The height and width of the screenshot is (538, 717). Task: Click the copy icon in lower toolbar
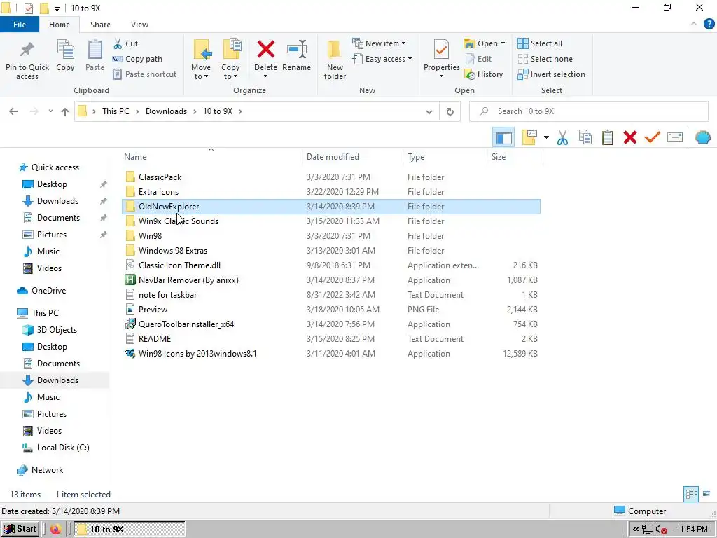pos(585,137)
